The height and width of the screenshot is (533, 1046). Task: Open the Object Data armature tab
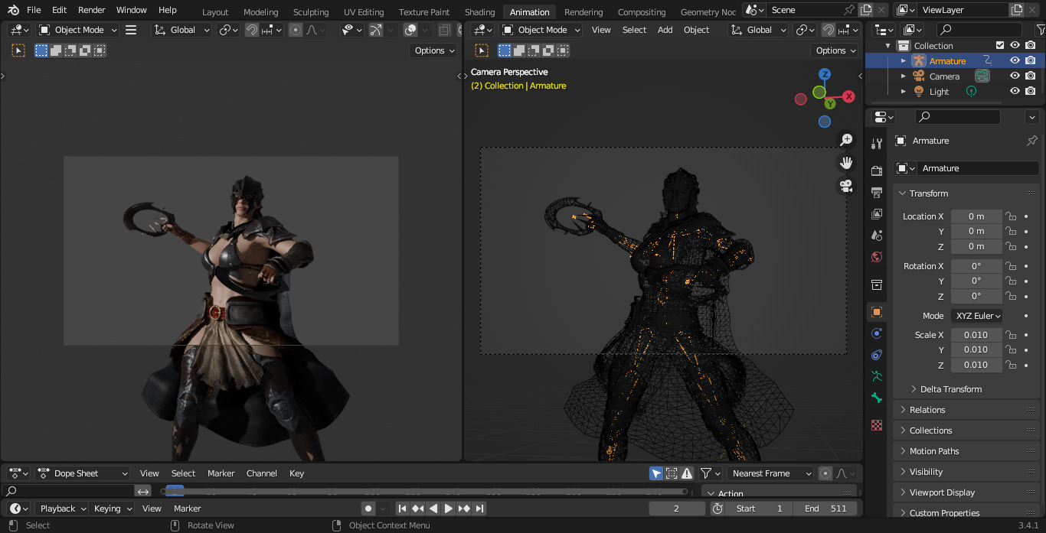pos(877,376)
